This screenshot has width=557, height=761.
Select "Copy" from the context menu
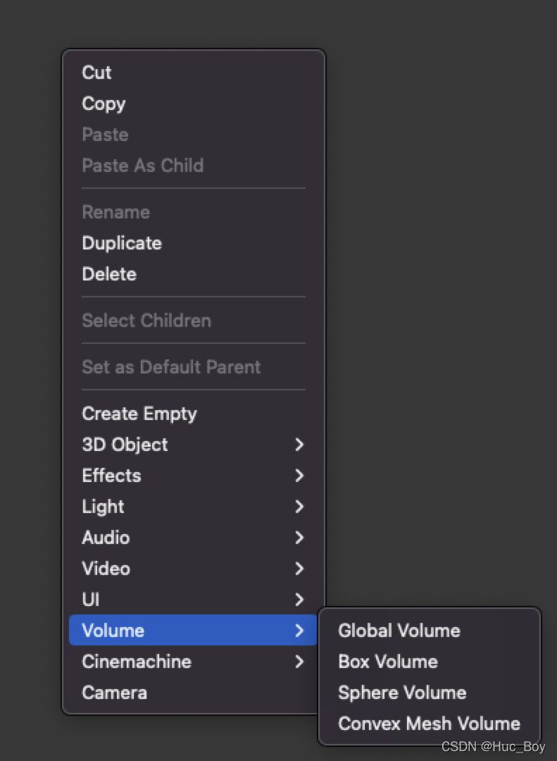103,104
